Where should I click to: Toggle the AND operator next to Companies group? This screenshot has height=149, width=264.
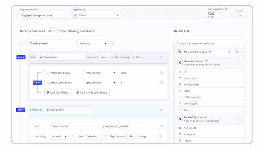21,57
